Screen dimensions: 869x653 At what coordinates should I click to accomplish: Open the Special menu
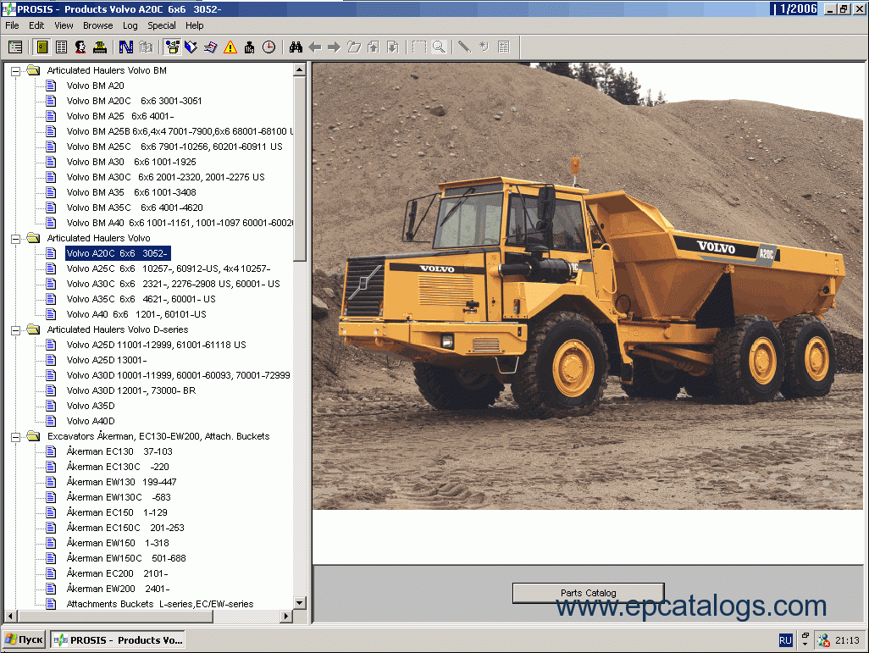point(161,25)
